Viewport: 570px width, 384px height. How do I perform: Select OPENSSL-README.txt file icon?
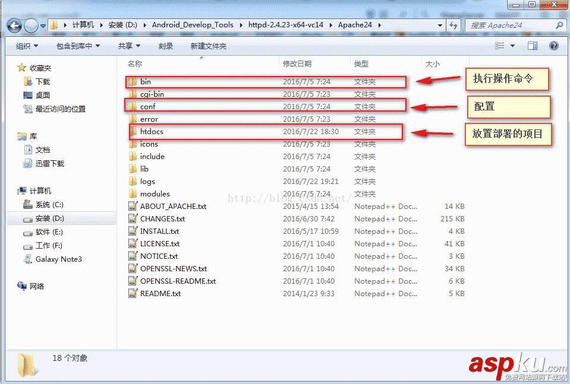(x=133, y=281)
